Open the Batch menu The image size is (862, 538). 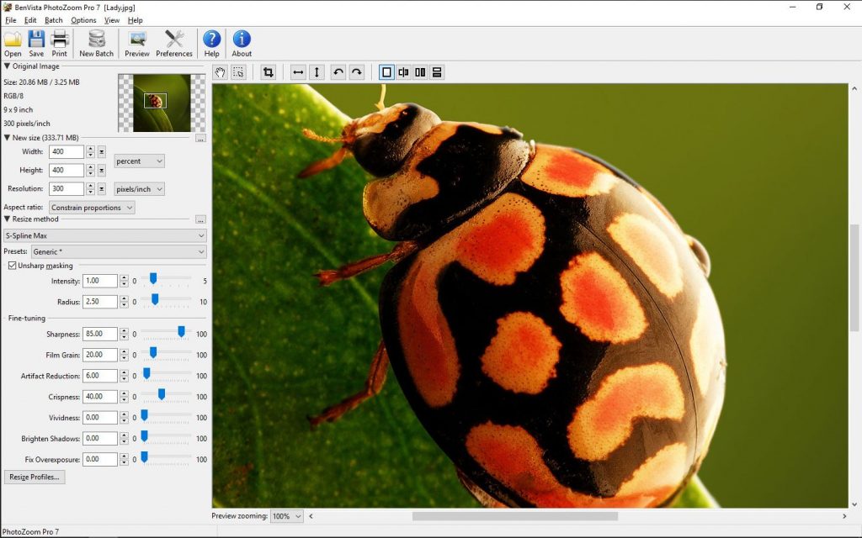click(x=53, y=19)
